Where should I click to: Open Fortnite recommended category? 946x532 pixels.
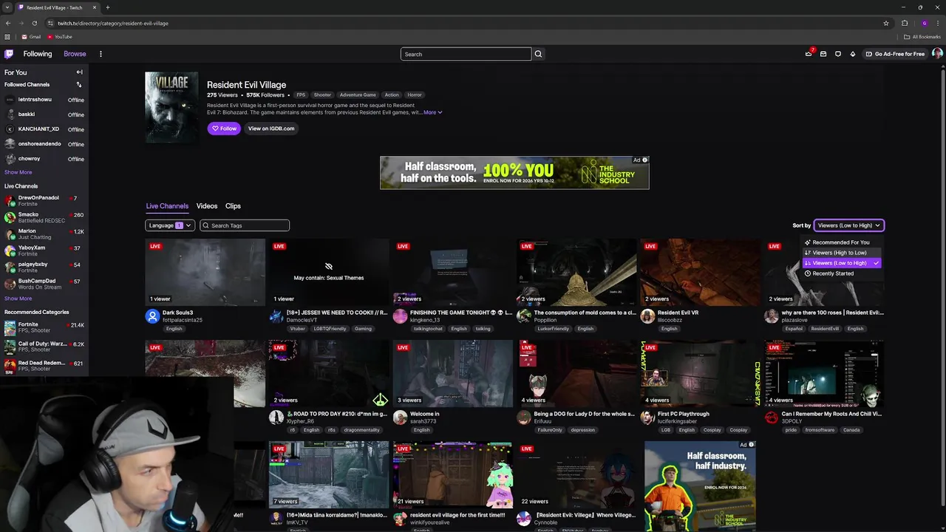(x=44, y=327)
